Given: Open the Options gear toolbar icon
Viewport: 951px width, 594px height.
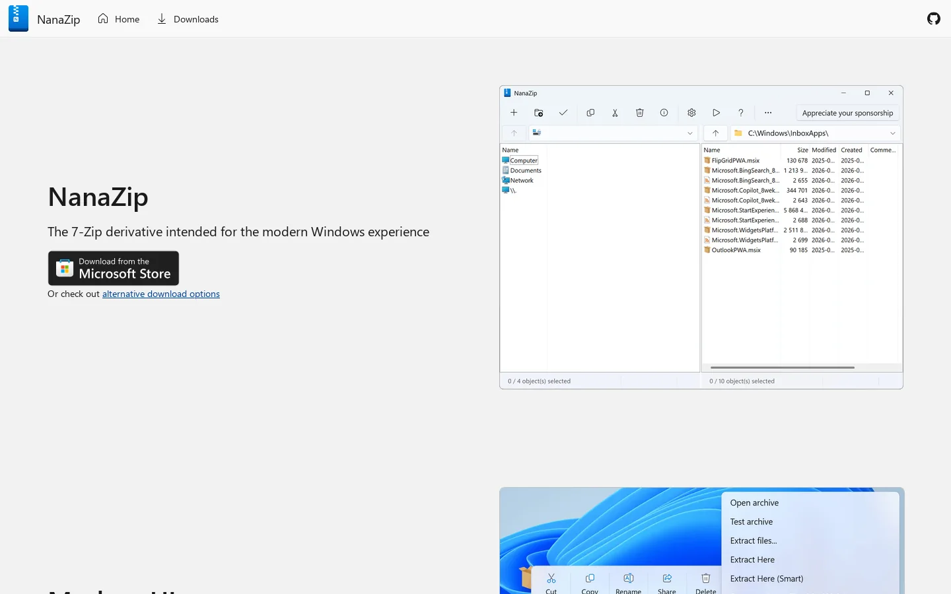Looking at the screenshot, I should 691,113.
